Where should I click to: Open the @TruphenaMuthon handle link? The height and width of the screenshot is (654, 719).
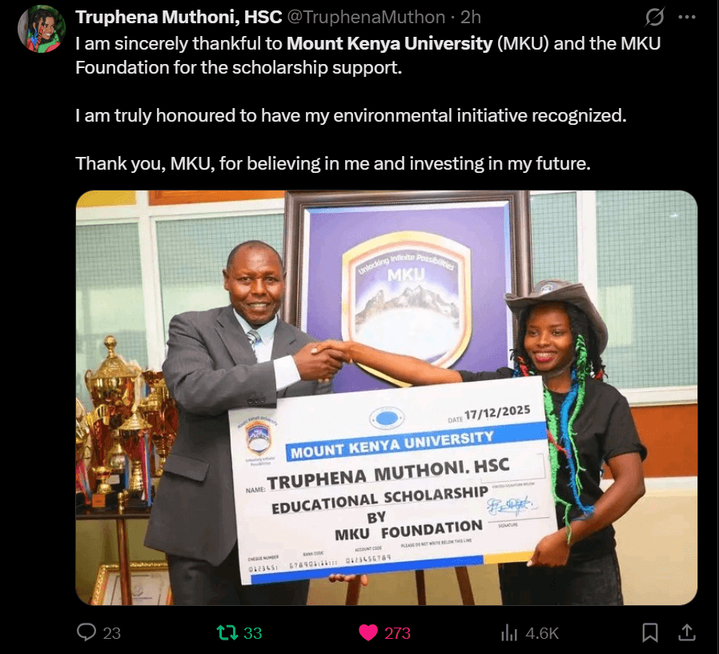pyautogui.click(x=366, y=17)
